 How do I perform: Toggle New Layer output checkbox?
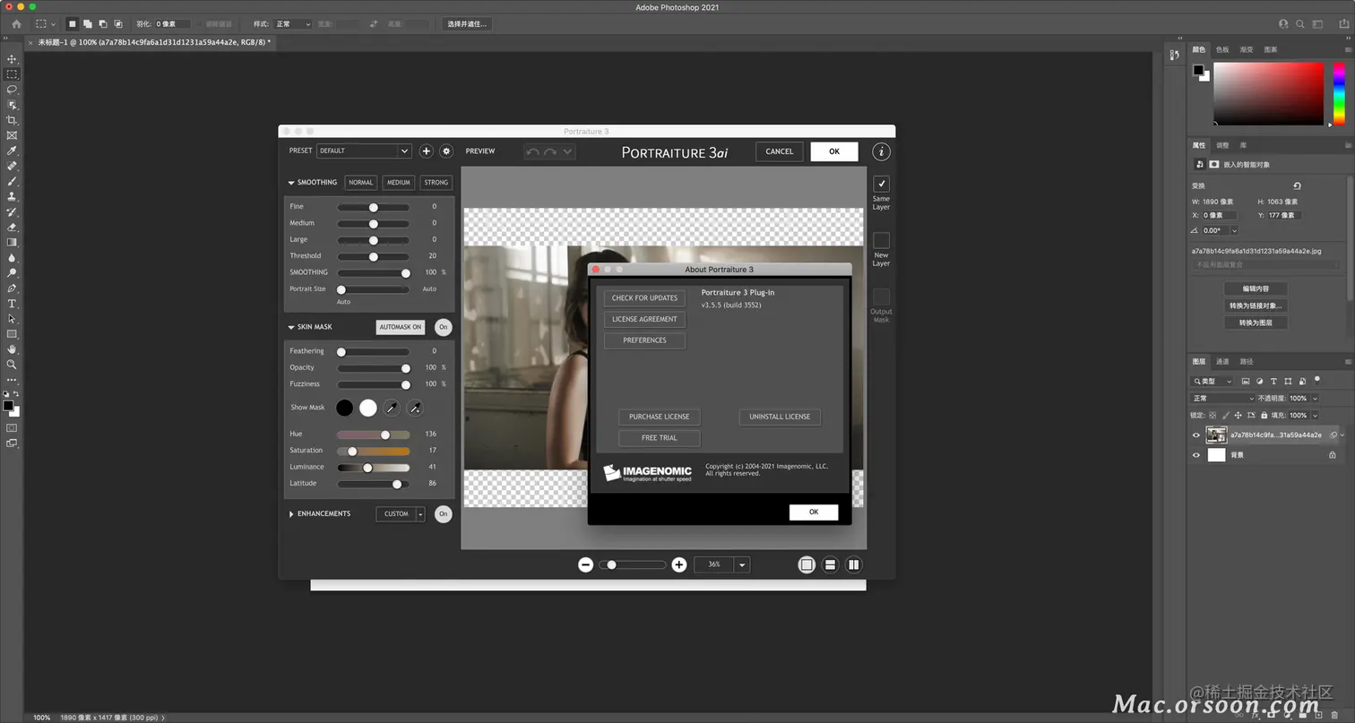coord(882,240)
